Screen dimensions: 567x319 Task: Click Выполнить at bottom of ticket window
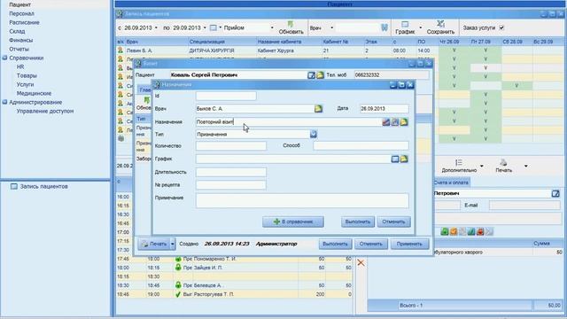tap(335, 244)
